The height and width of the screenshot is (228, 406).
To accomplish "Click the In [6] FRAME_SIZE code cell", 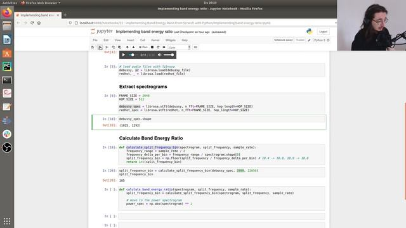I will pyautogui.click(x=221, y=103).
